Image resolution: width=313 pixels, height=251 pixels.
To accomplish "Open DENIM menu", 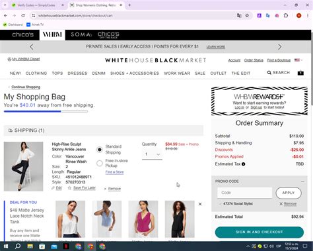I will [x=98, y=73].
